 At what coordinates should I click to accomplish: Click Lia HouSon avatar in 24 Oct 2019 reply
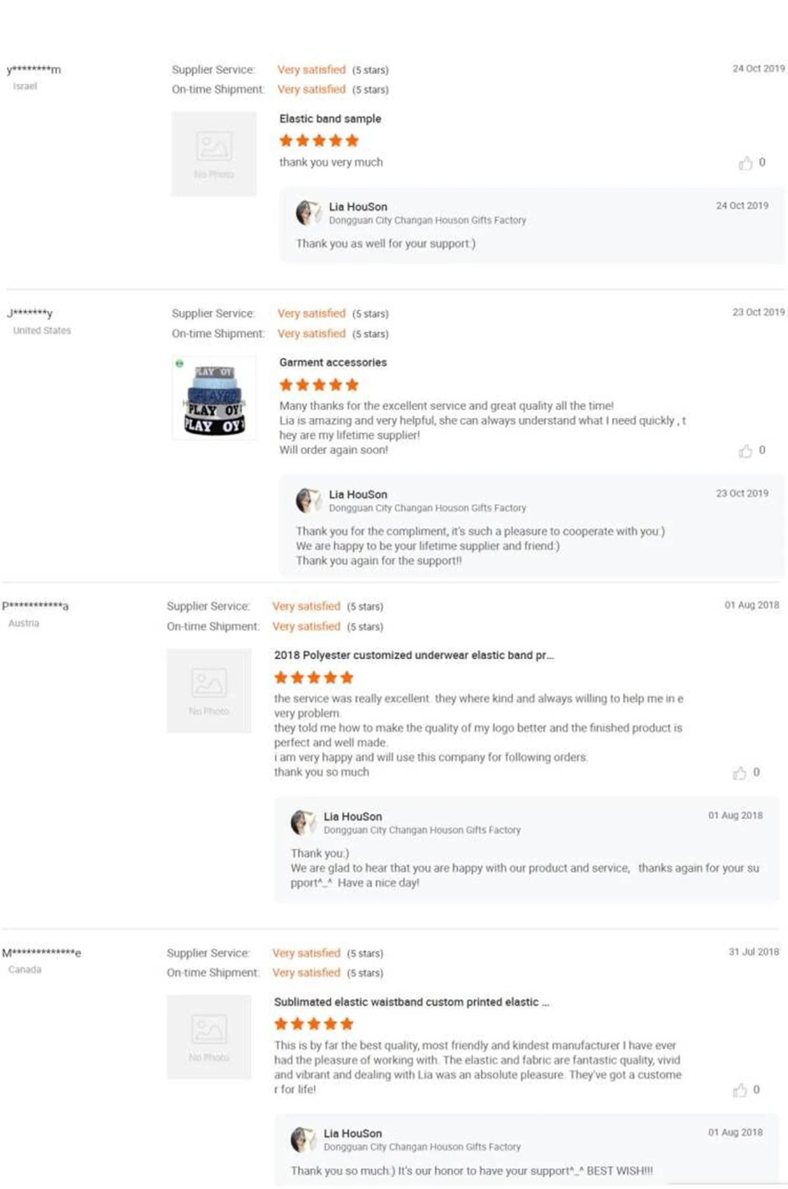[307, 212]
